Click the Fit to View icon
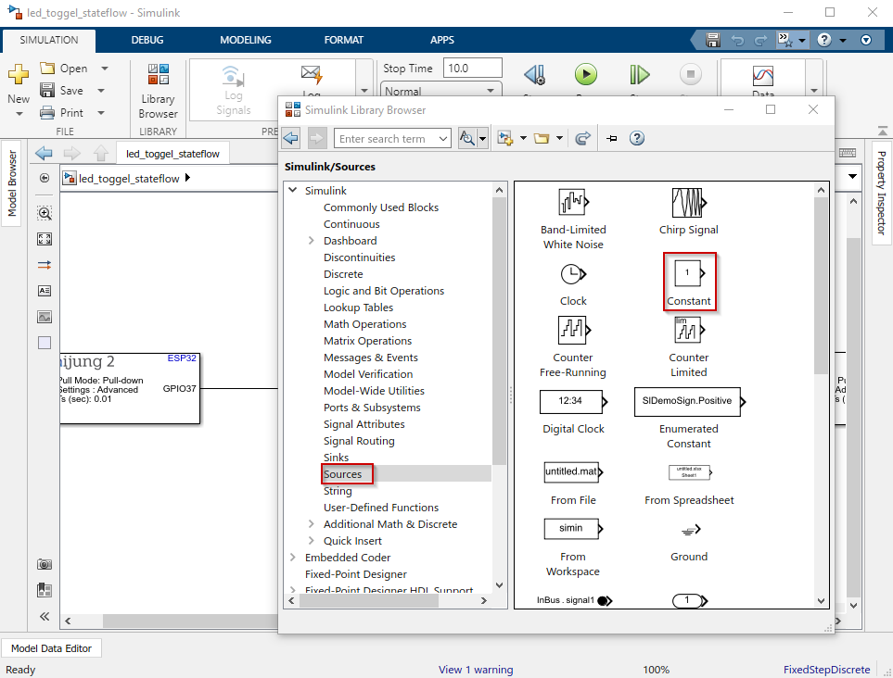Screen dimensions: 893x678 tap(45, 239)
